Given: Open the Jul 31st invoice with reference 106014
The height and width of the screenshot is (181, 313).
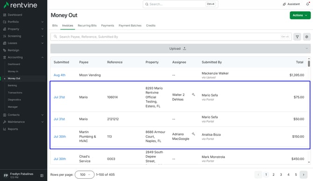Looking at the screenshot, I should (59, 97).
